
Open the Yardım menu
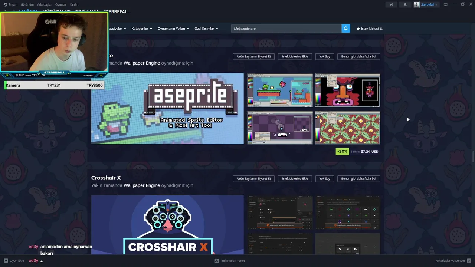[x=74, y=4]
